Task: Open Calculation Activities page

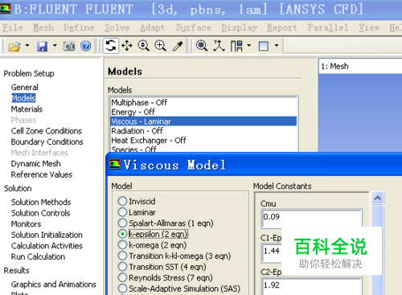Action: pyautogui.click(x=47, y=246)
